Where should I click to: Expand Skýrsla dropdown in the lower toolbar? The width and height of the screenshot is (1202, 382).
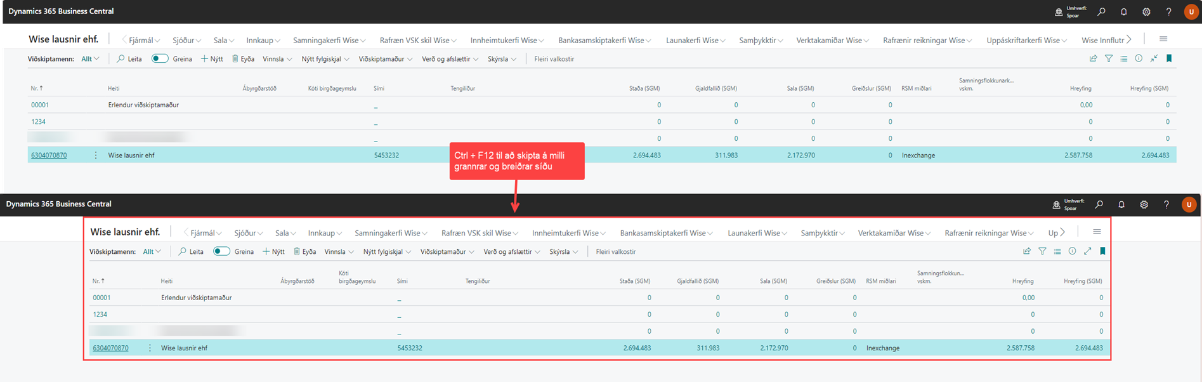point(563,252)
